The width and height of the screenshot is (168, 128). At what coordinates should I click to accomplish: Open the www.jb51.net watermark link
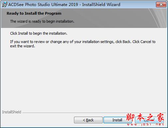coord(145,124)
